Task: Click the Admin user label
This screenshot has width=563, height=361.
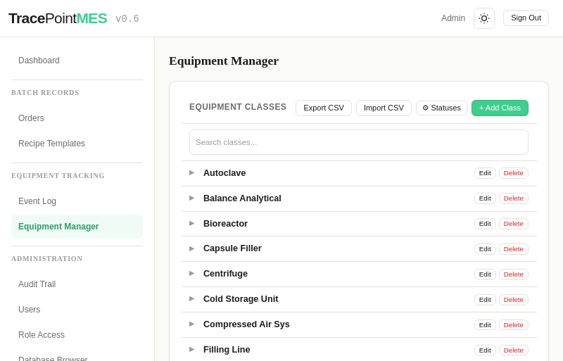Action: click(x=453, y=18)
